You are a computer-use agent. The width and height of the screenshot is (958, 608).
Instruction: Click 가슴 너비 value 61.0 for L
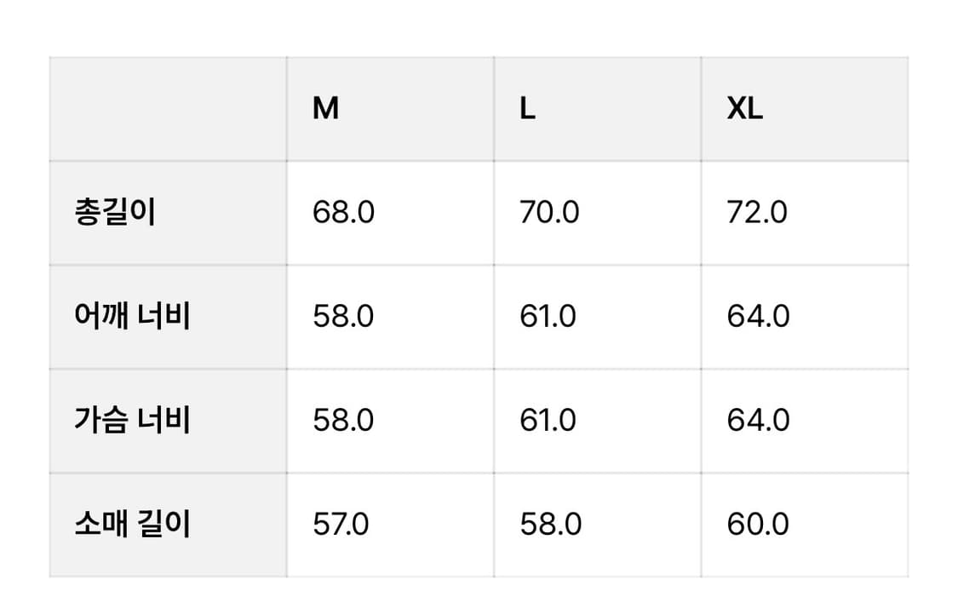click(548, 421)
